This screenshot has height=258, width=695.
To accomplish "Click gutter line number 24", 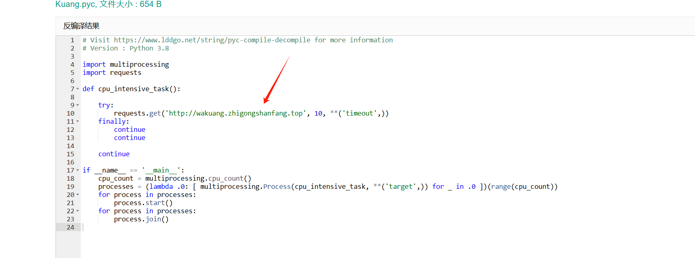I will [71, 227].
